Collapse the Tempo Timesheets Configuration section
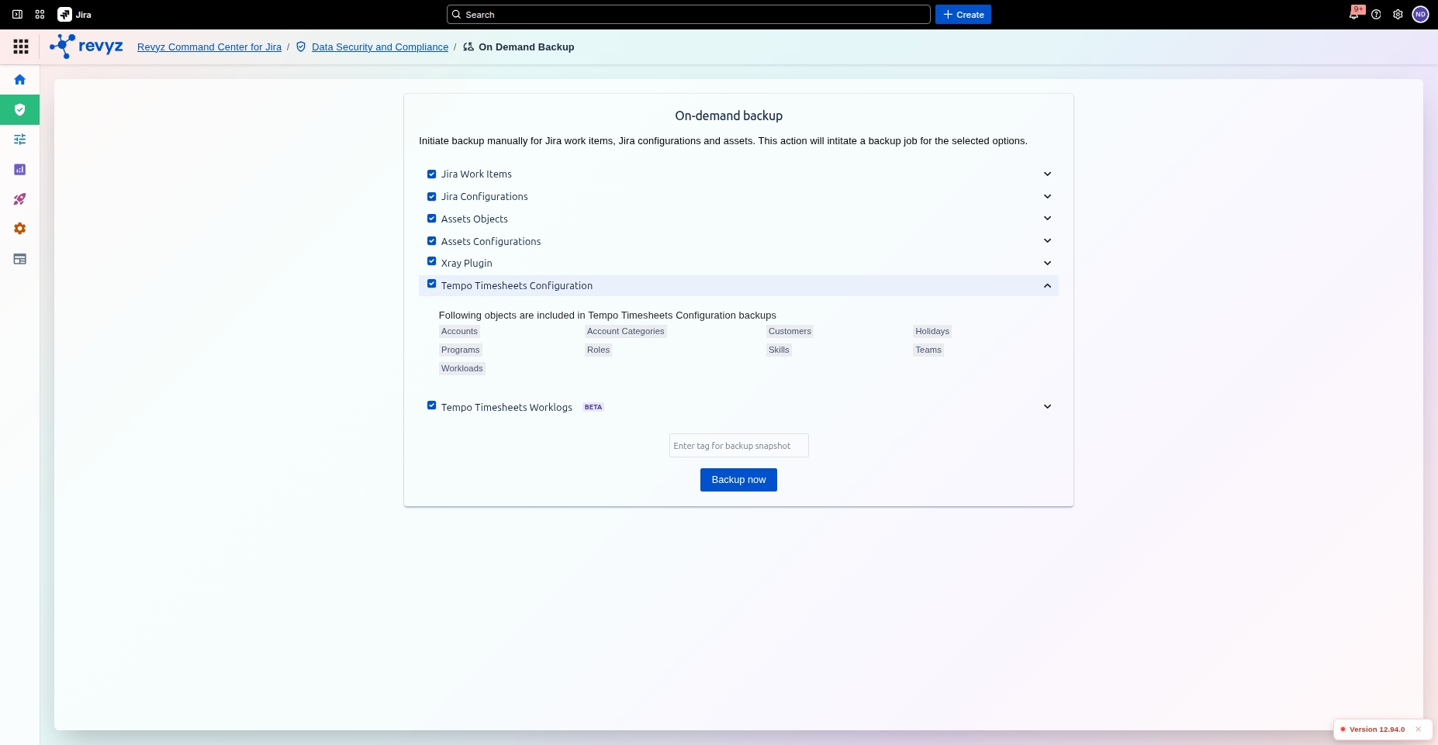This screenshot has height=745, width=1438. point(1047,286)
